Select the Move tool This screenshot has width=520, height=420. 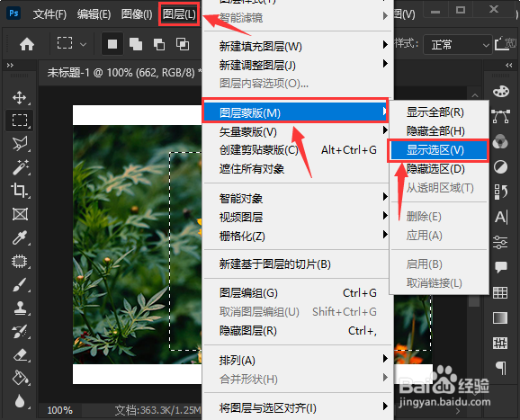tap(19, 97)
